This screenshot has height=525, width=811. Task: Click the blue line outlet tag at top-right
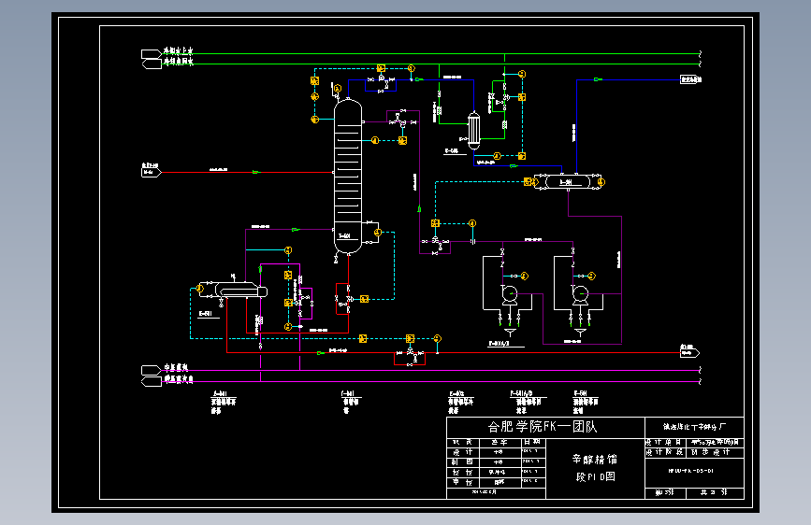tap(691, 79)
